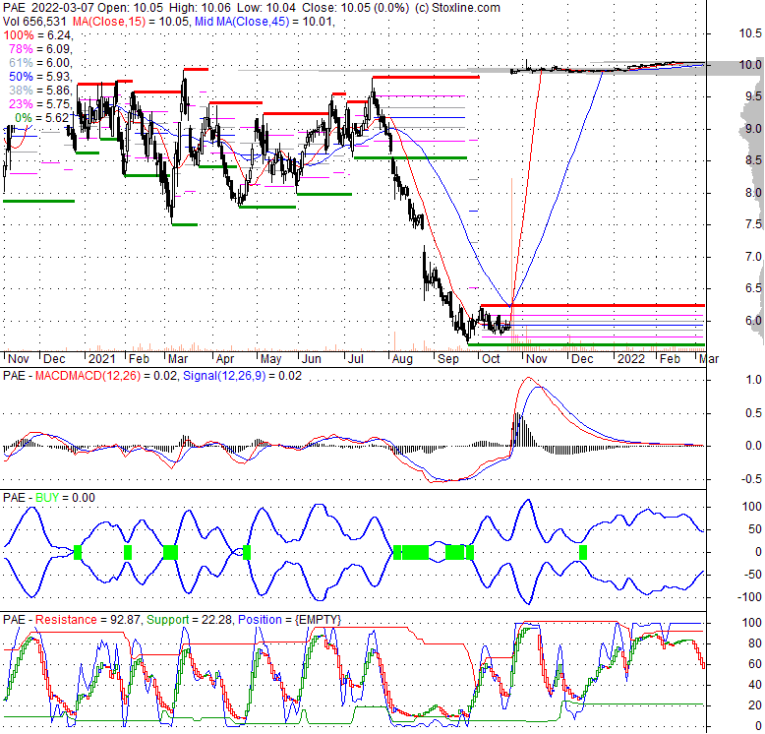The image size is (765, 734).
Task: Click the 'Mid MA(Close,45) = 10.01' label
Action: [264, 22]
